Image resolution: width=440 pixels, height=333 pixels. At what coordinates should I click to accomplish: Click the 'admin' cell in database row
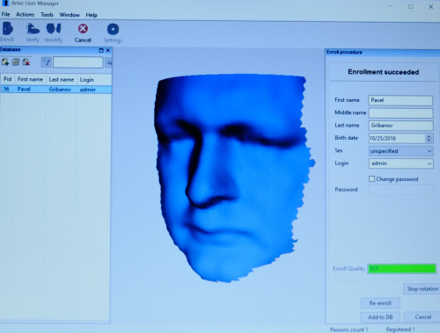[88, 90]
